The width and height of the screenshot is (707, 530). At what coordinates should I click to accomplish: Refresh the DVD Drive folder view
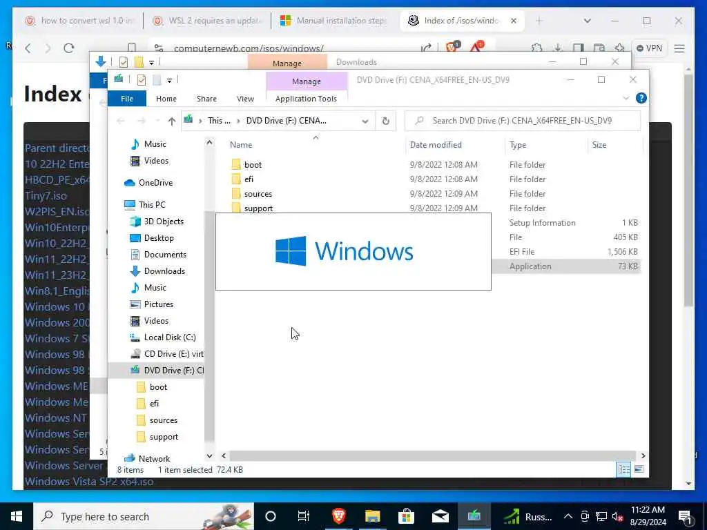(x=385, y=121)
